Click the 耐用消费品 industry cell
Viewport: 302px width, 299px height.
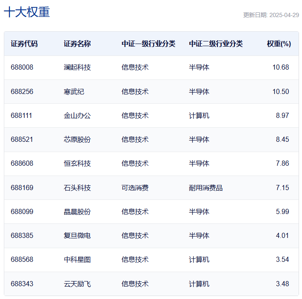point(206,188)
